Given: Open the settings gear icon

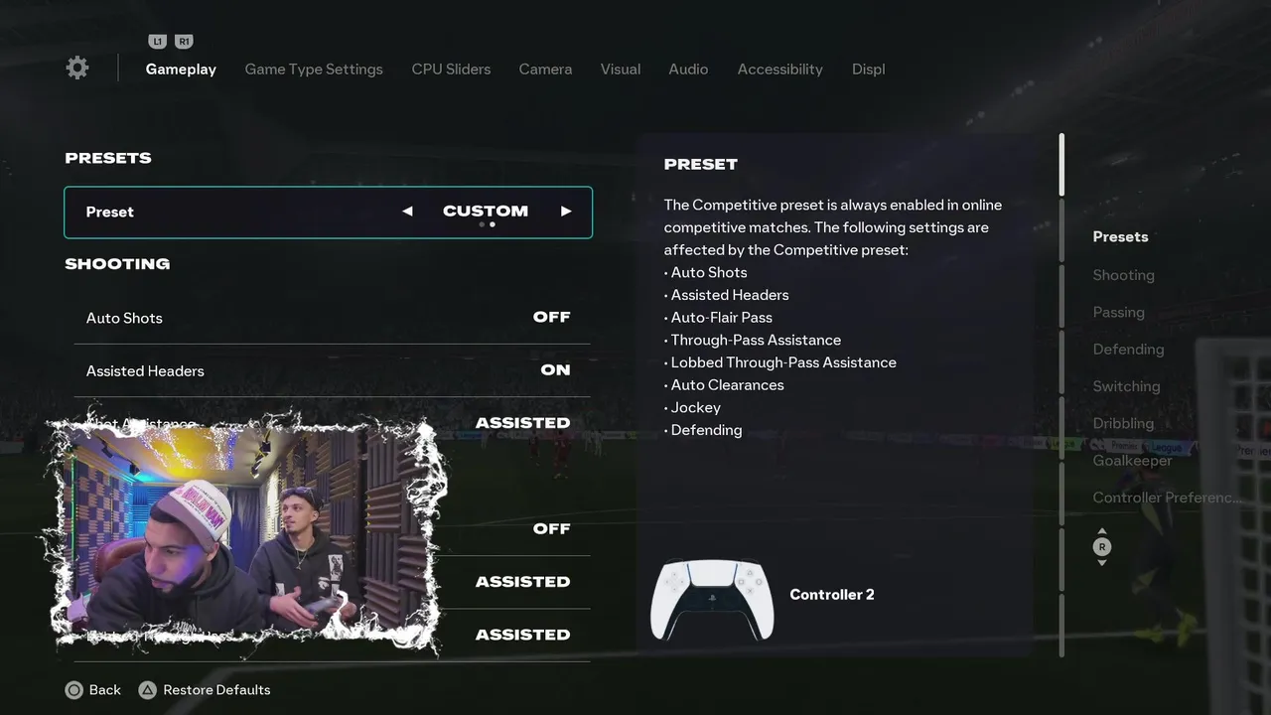Looking at the screenshot, I should [77, 68].
